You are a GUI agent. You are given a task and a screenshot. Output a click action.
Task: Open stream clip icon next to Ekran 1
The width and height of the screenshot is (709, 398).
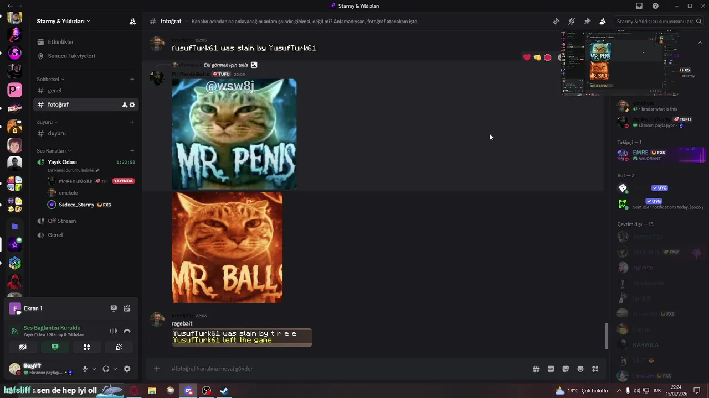(x=127, y=308)
